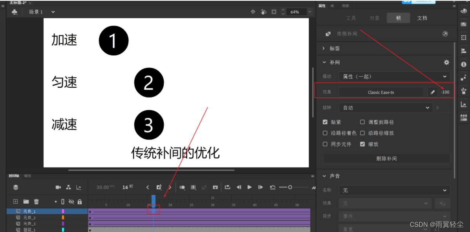
Task: Select the Add Camera tool in timeline
Action: (x=58, y=187)
